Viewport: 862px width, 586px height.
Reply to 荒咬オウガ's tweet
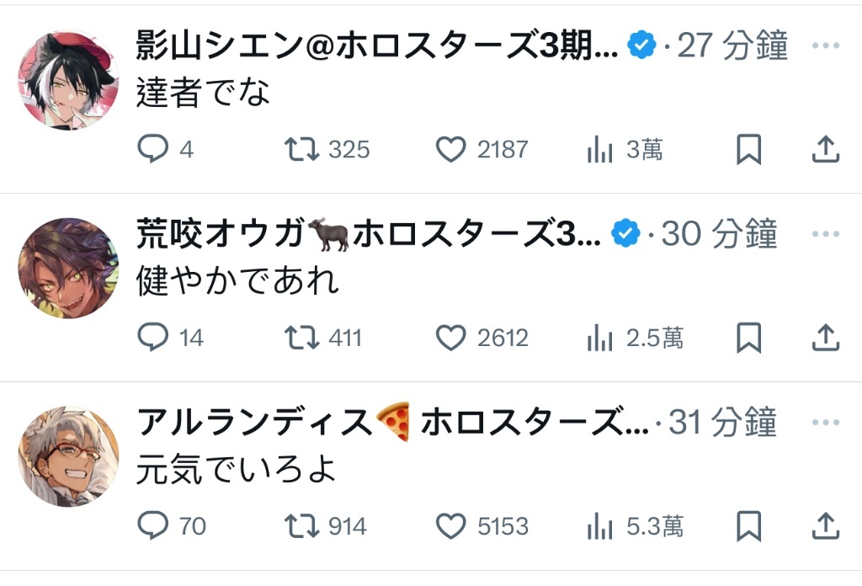point(152,338)
